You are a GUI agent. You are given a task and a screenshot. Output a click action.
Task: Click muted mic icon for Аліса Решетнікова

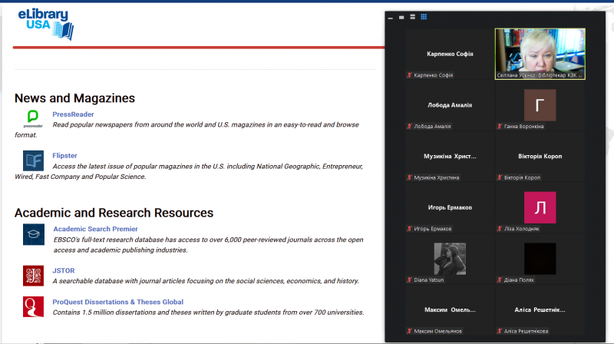pyautogui.click(x=500, y=331)
